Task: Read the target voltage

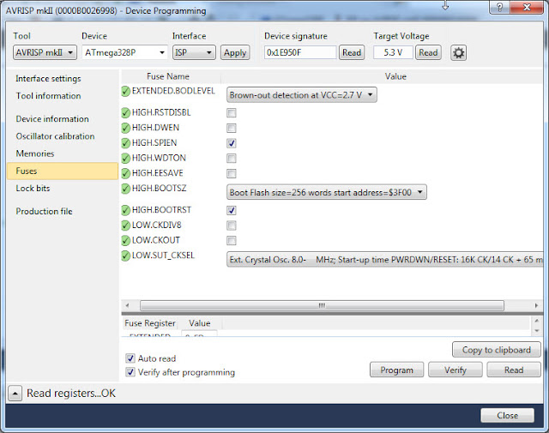Action: click(428, 52)
